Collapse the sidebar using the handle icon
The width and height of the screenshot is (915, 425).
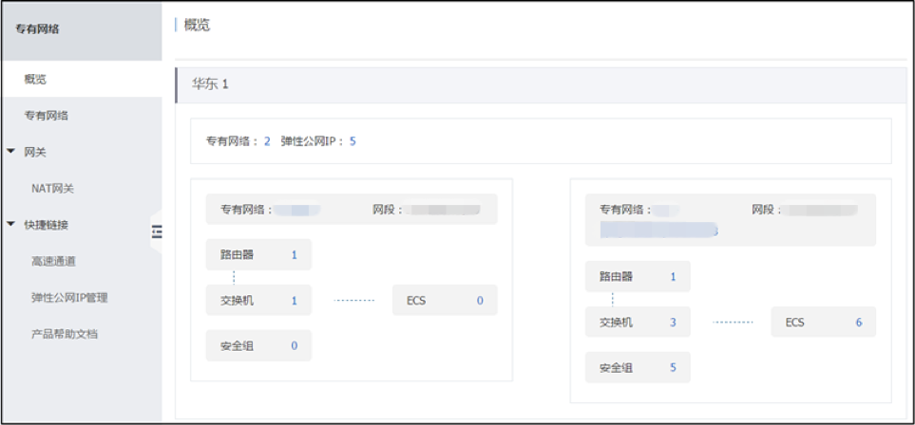[157, 231]
